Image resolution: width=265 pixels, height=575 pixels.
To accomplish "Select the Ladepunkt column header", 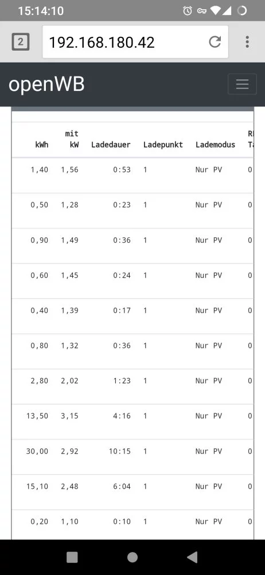I will pyautogui.click(x=163, y=144).
